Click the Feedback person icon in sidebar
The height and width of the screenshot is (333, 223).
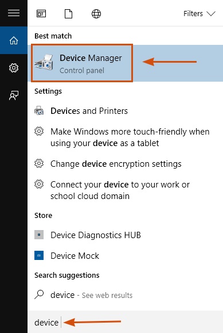[x=14, y=95]
